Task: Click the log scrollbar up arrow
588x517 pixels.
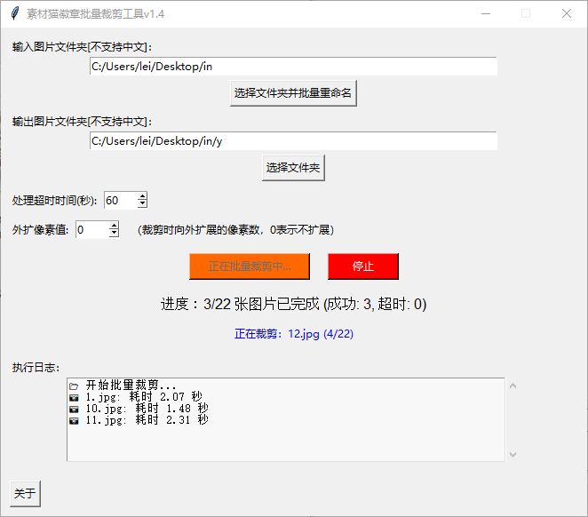Action: point(513,386)
